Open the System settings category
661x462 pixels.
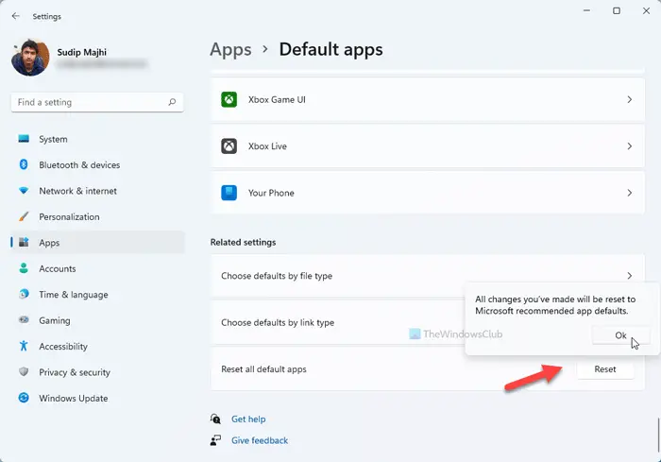tap(98, 139)
